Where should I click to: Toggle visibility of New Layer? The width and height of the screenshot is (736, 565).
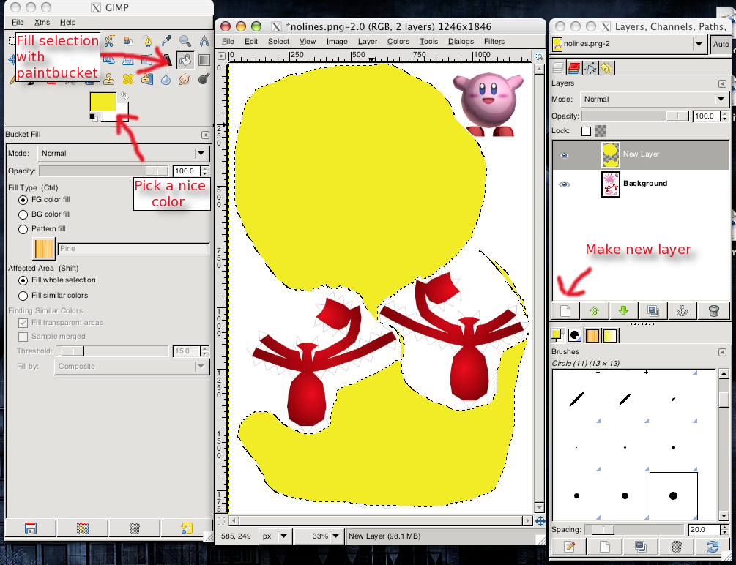565,155
